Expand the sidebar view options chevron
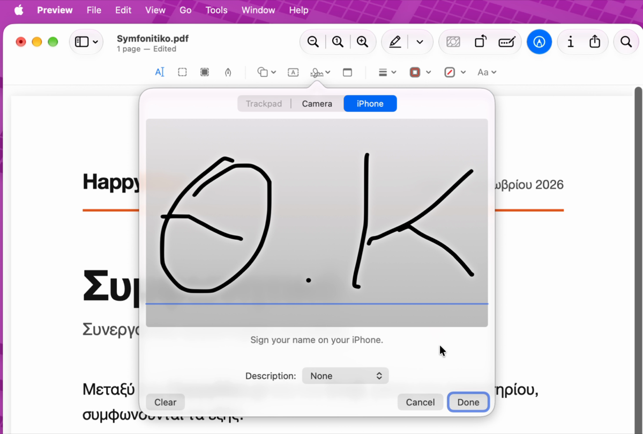 (x=95, y=42)
